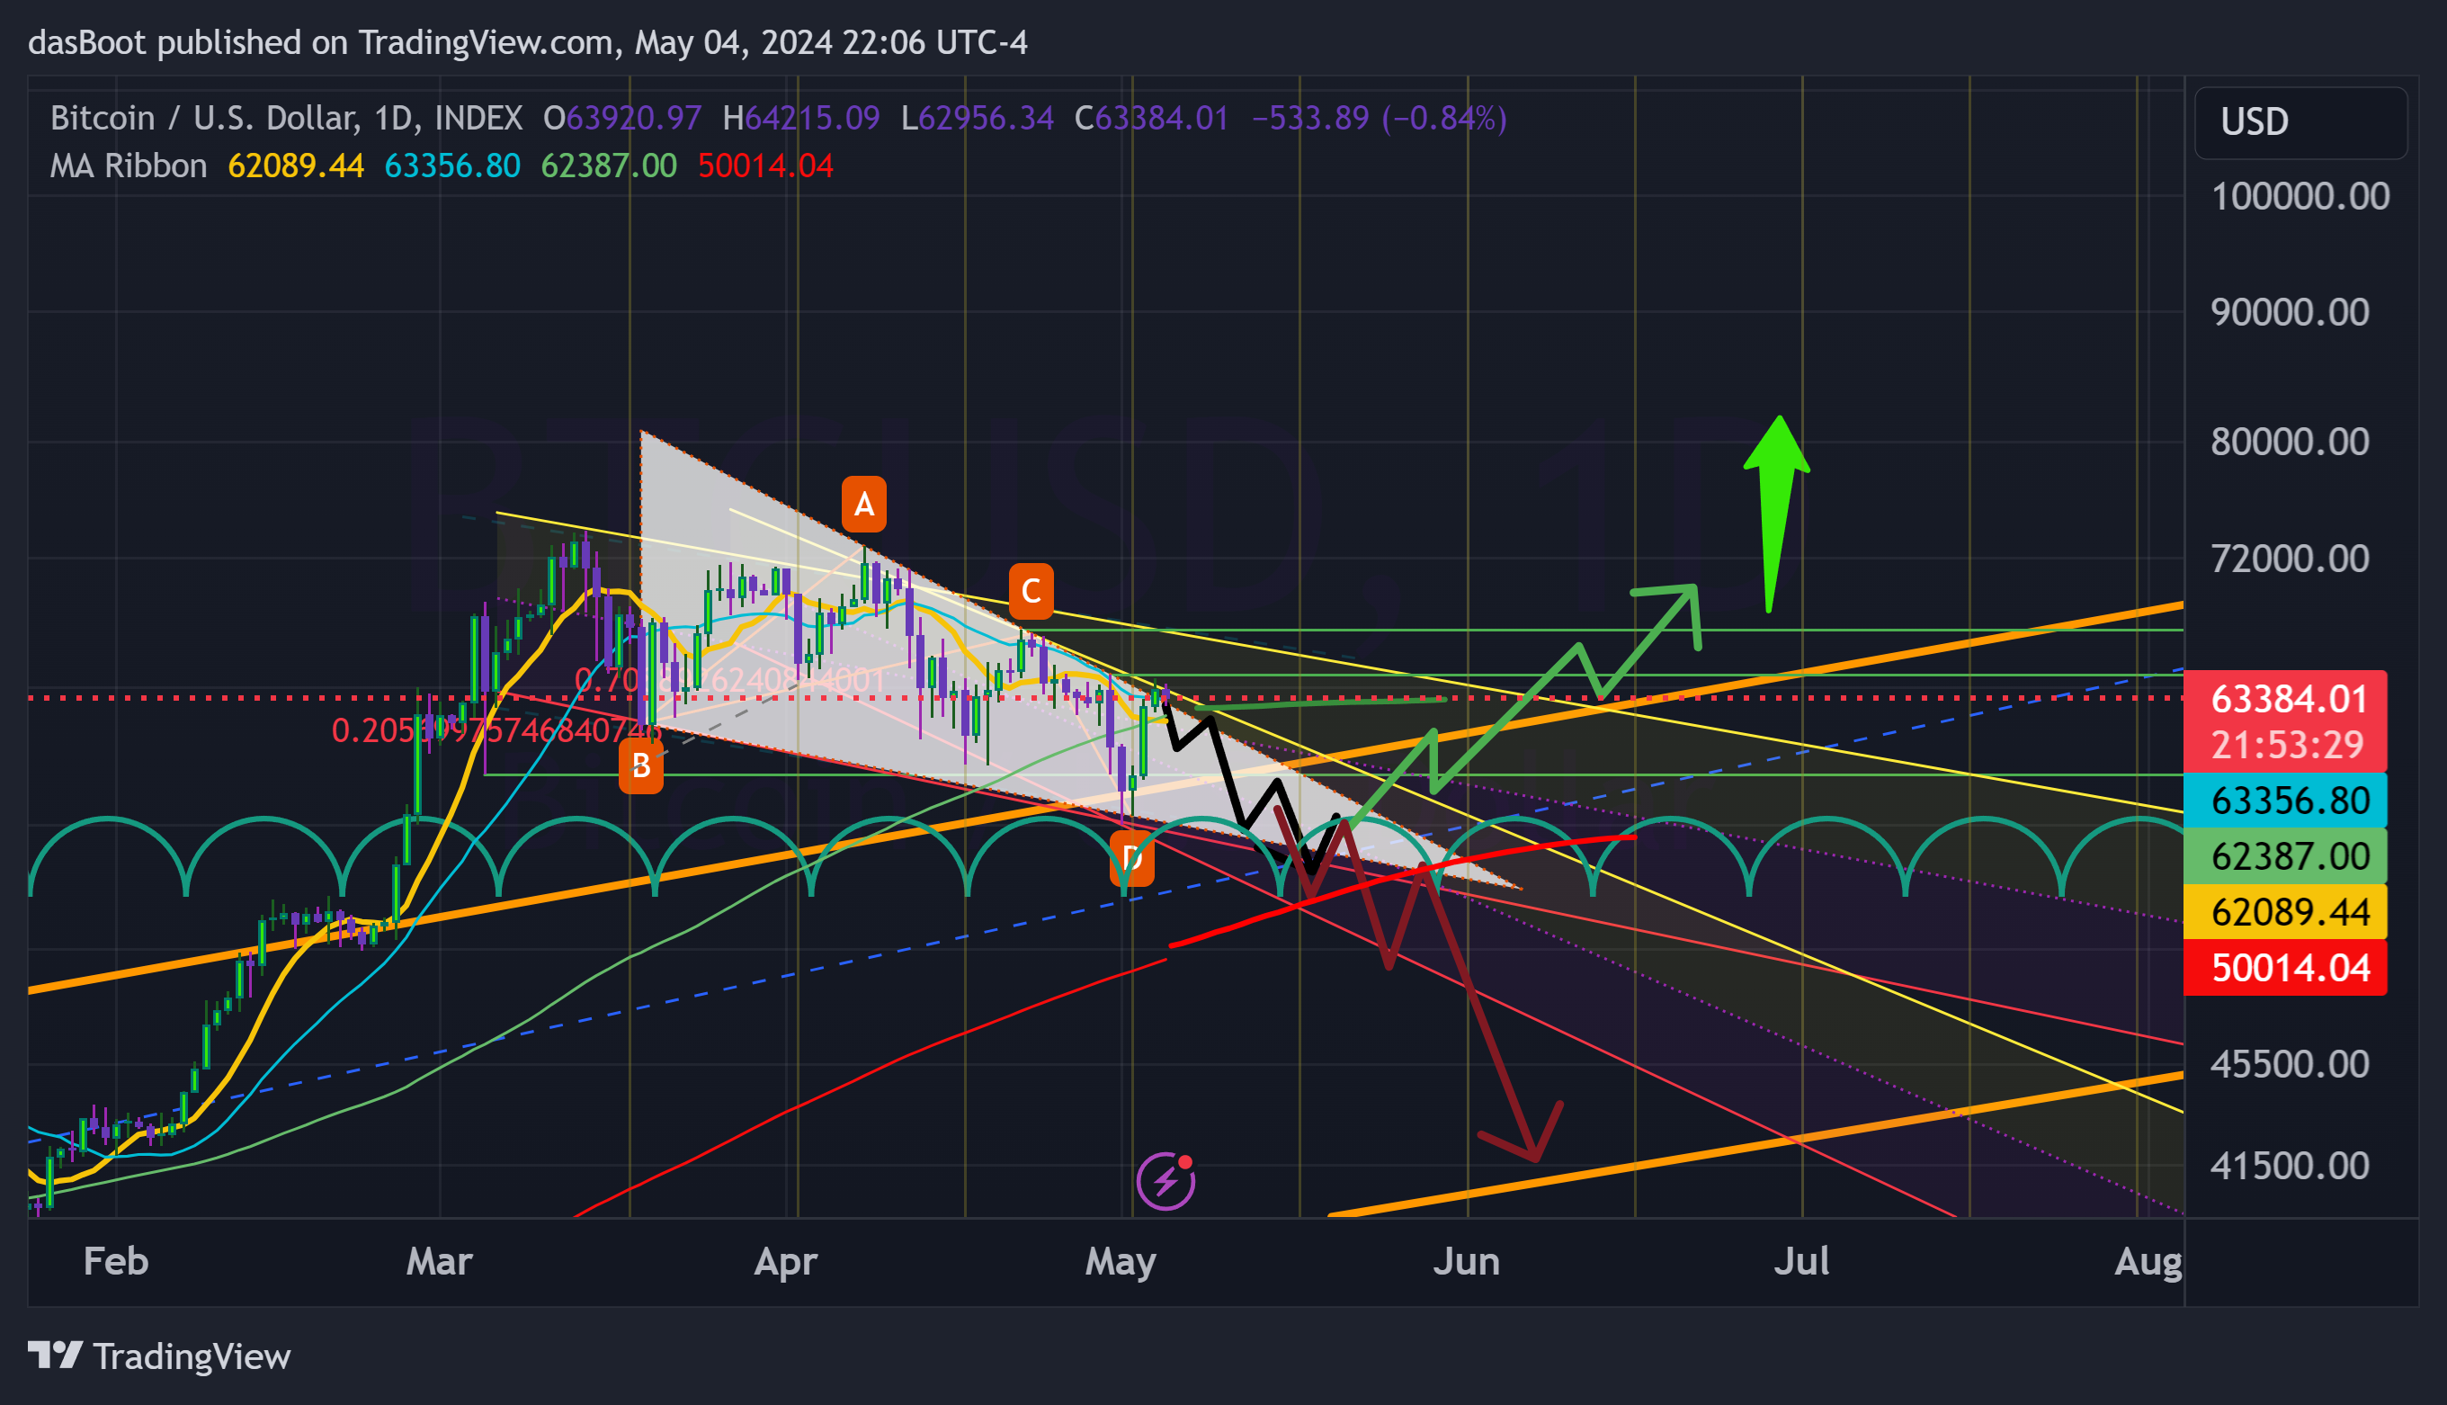Click the Jun label on time axis

click(x=1466, y=1261)
